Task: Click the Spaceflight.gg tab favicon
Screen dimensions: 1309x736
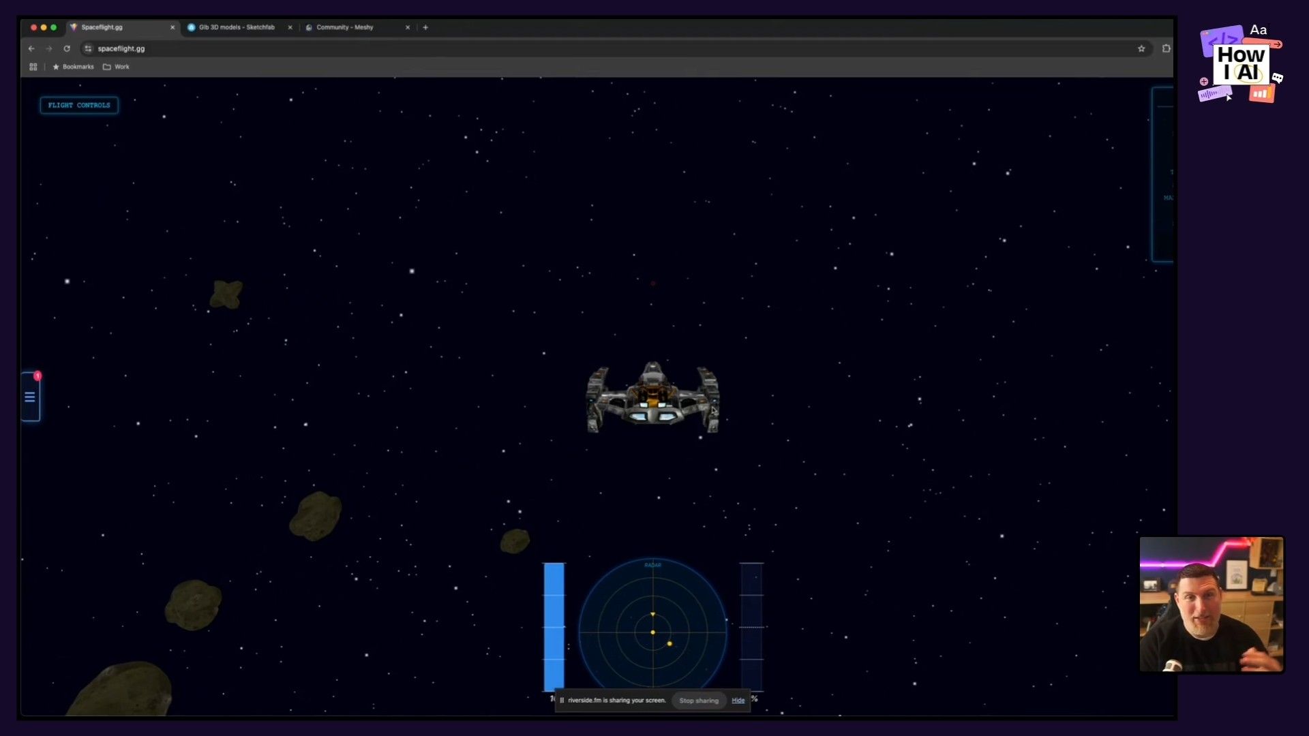Action: point(74,27)
